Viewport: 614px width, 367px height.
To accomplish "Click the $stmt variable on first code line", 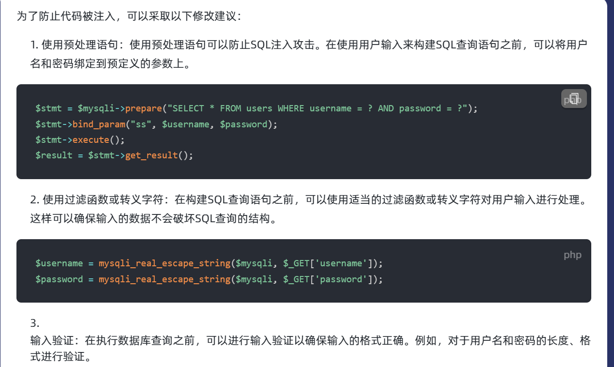I will (48, 108).
